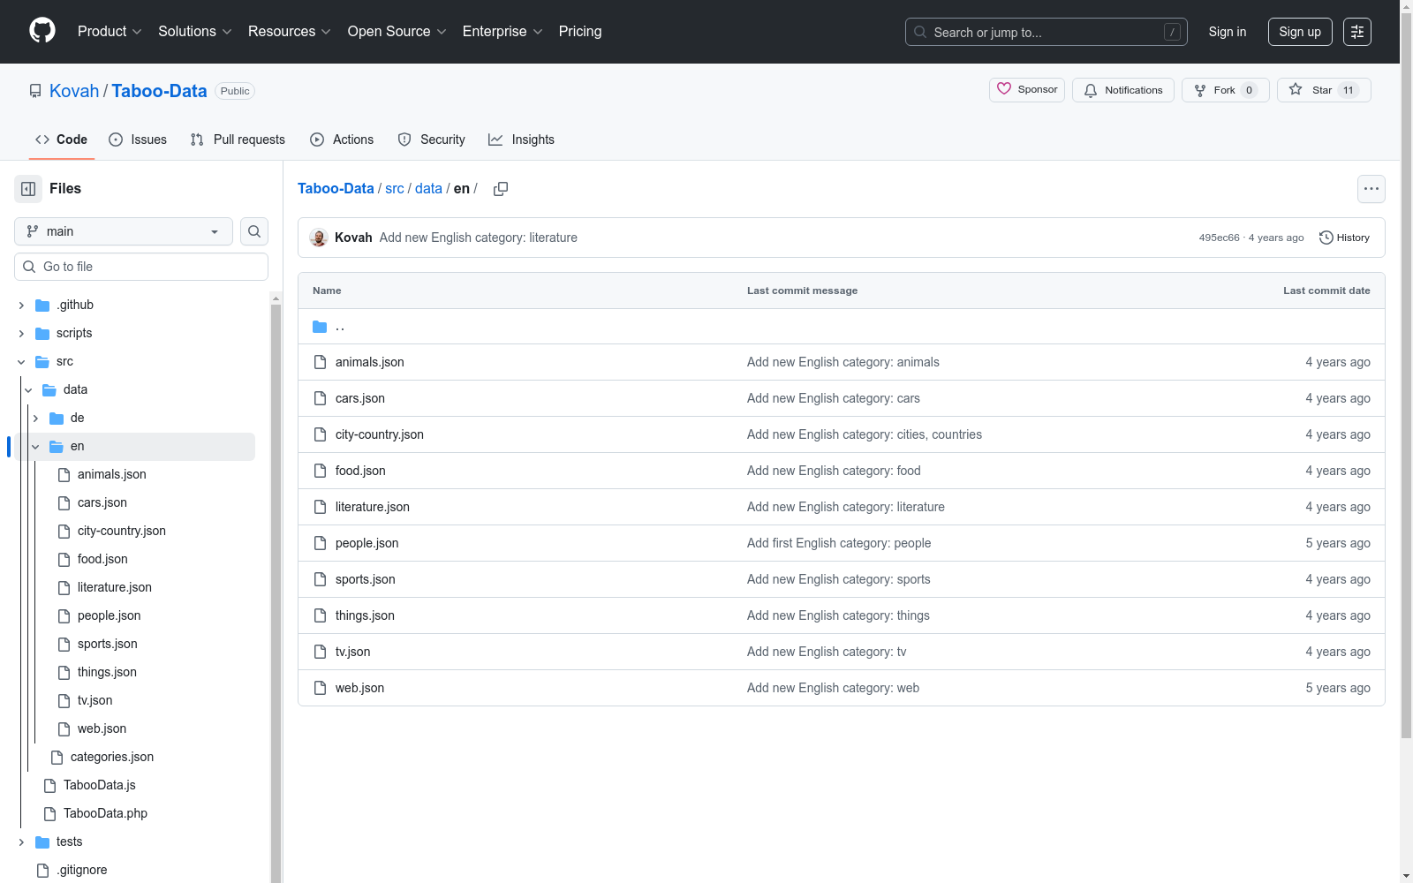
Task: Click Kovah's avatar in the commit bar
Action: coord(319,238)
